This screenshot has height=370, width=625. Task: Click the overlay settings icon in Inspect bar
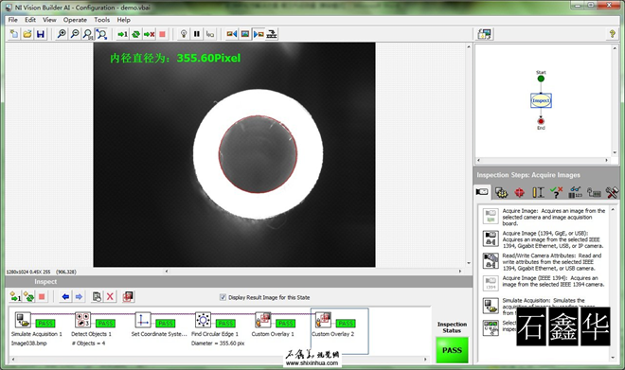click(x=128, y=297)
